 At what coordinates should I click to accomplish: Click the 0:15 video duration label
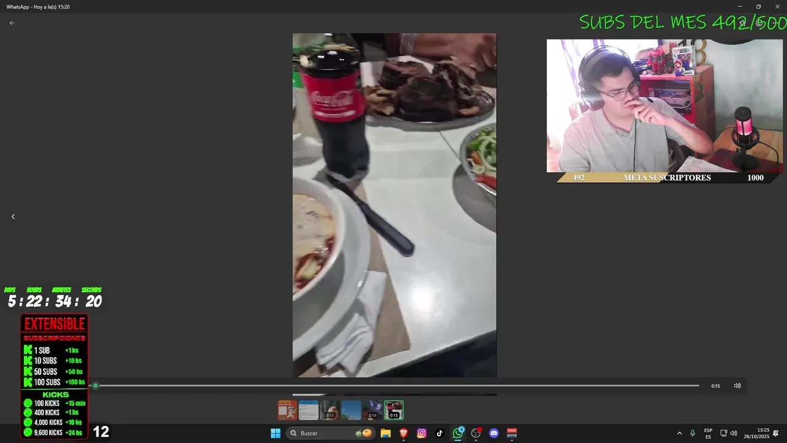716,386
